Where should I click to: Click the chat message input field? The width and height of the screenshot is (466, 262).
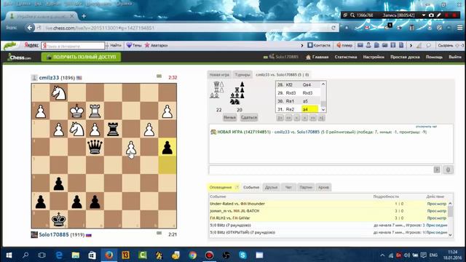[x=321, y=170]
